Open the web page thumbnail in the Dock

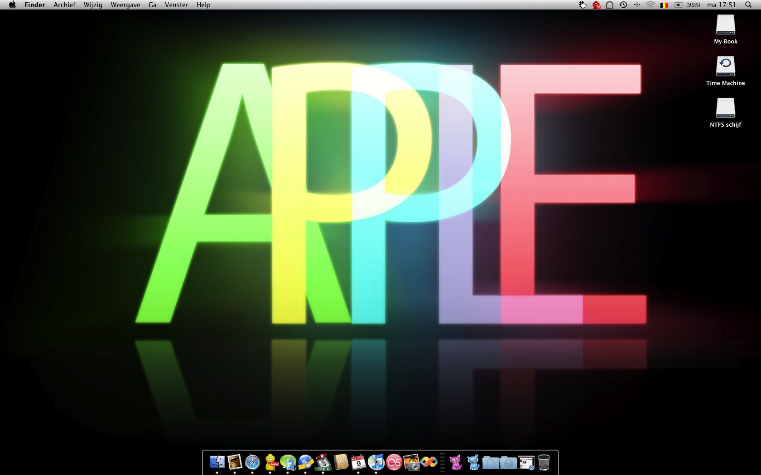point(526,462)
